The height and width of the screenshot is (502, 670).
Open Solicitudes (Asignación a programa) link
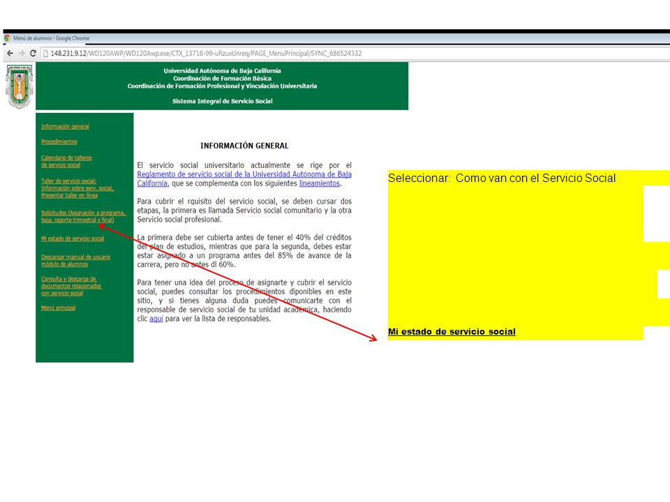[83, 216]
